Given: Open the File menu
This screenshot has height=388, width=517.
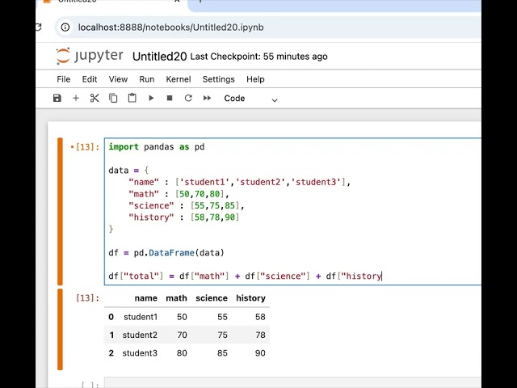Looking at the screenshot, I should 63,79.
